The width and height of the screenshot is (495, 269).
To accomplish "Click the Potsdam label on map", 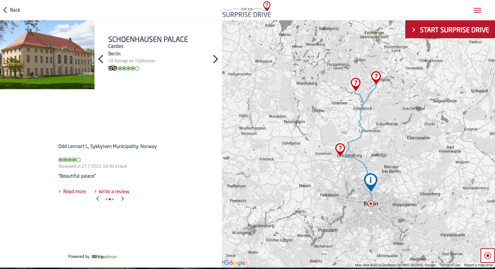I will click(x=328, y=230).
